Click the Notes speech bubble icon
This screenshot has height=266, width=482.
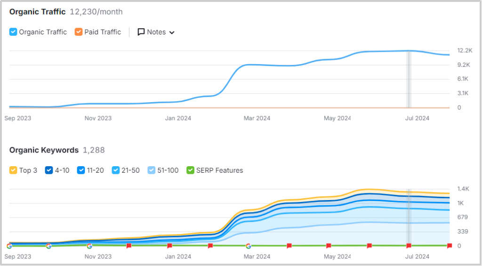(x=141, y=32)
